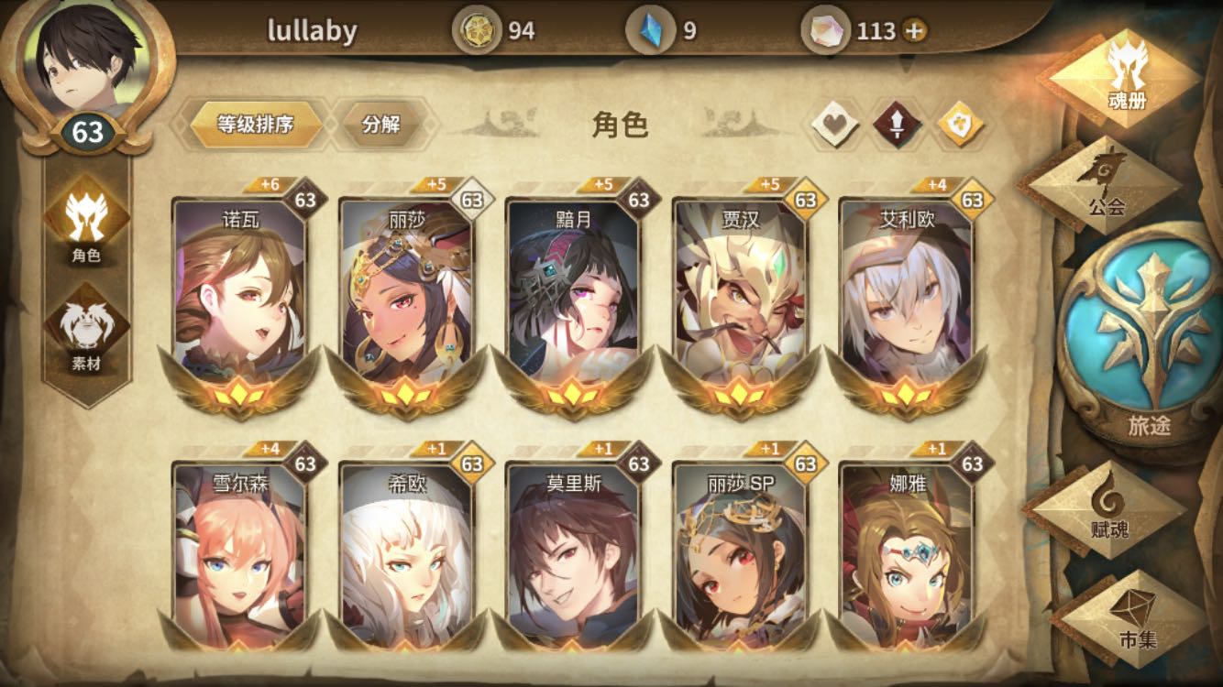Select the 丽莎 SP character card
The image size is (1223, 687).
click(741, 549)
